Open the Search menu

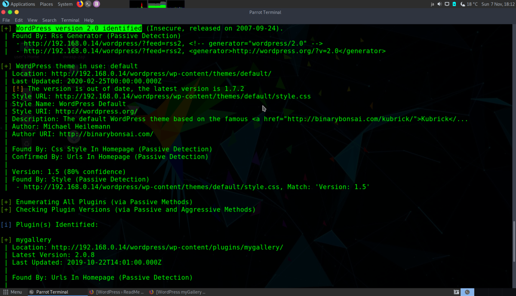49,20
